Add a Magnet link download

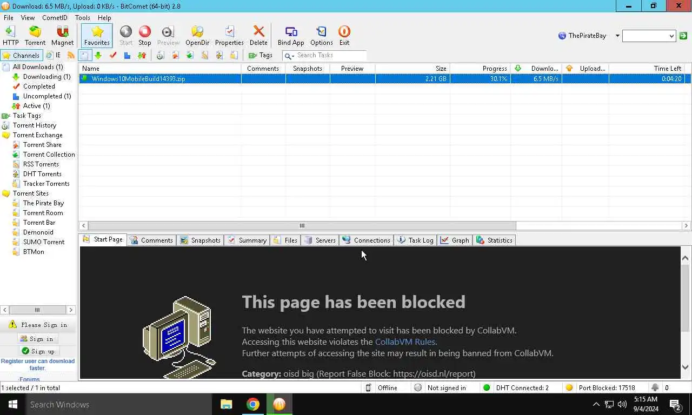click(62, 36)
